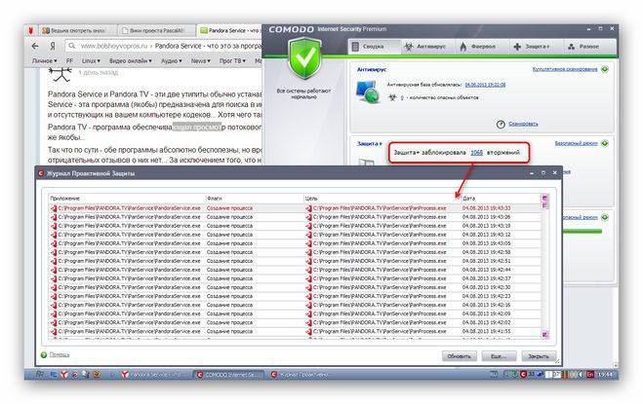
Task: Sort the log by the Цель column
Action: [x=382, y=199]
